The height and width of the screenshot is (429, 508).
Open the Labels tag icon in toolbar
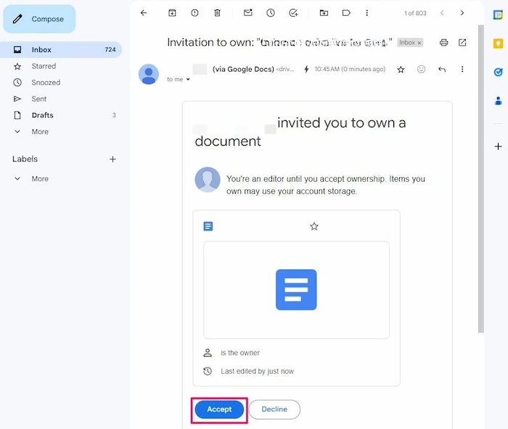346,13
